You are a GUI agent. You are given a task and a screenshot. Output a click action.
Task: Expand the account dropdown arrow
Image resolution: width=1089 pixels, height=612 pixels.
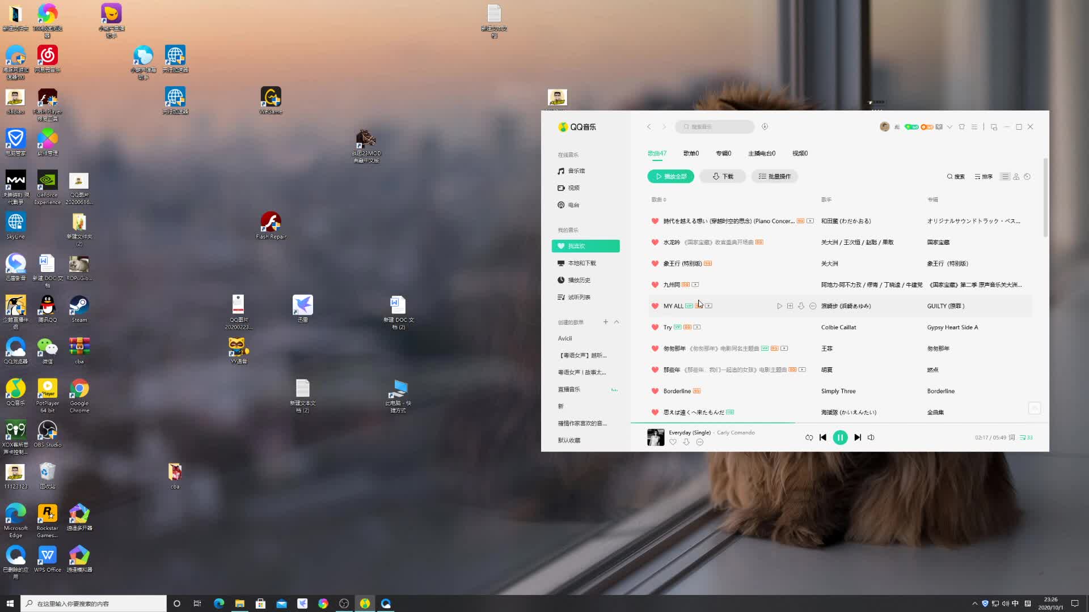click(949, 127)
